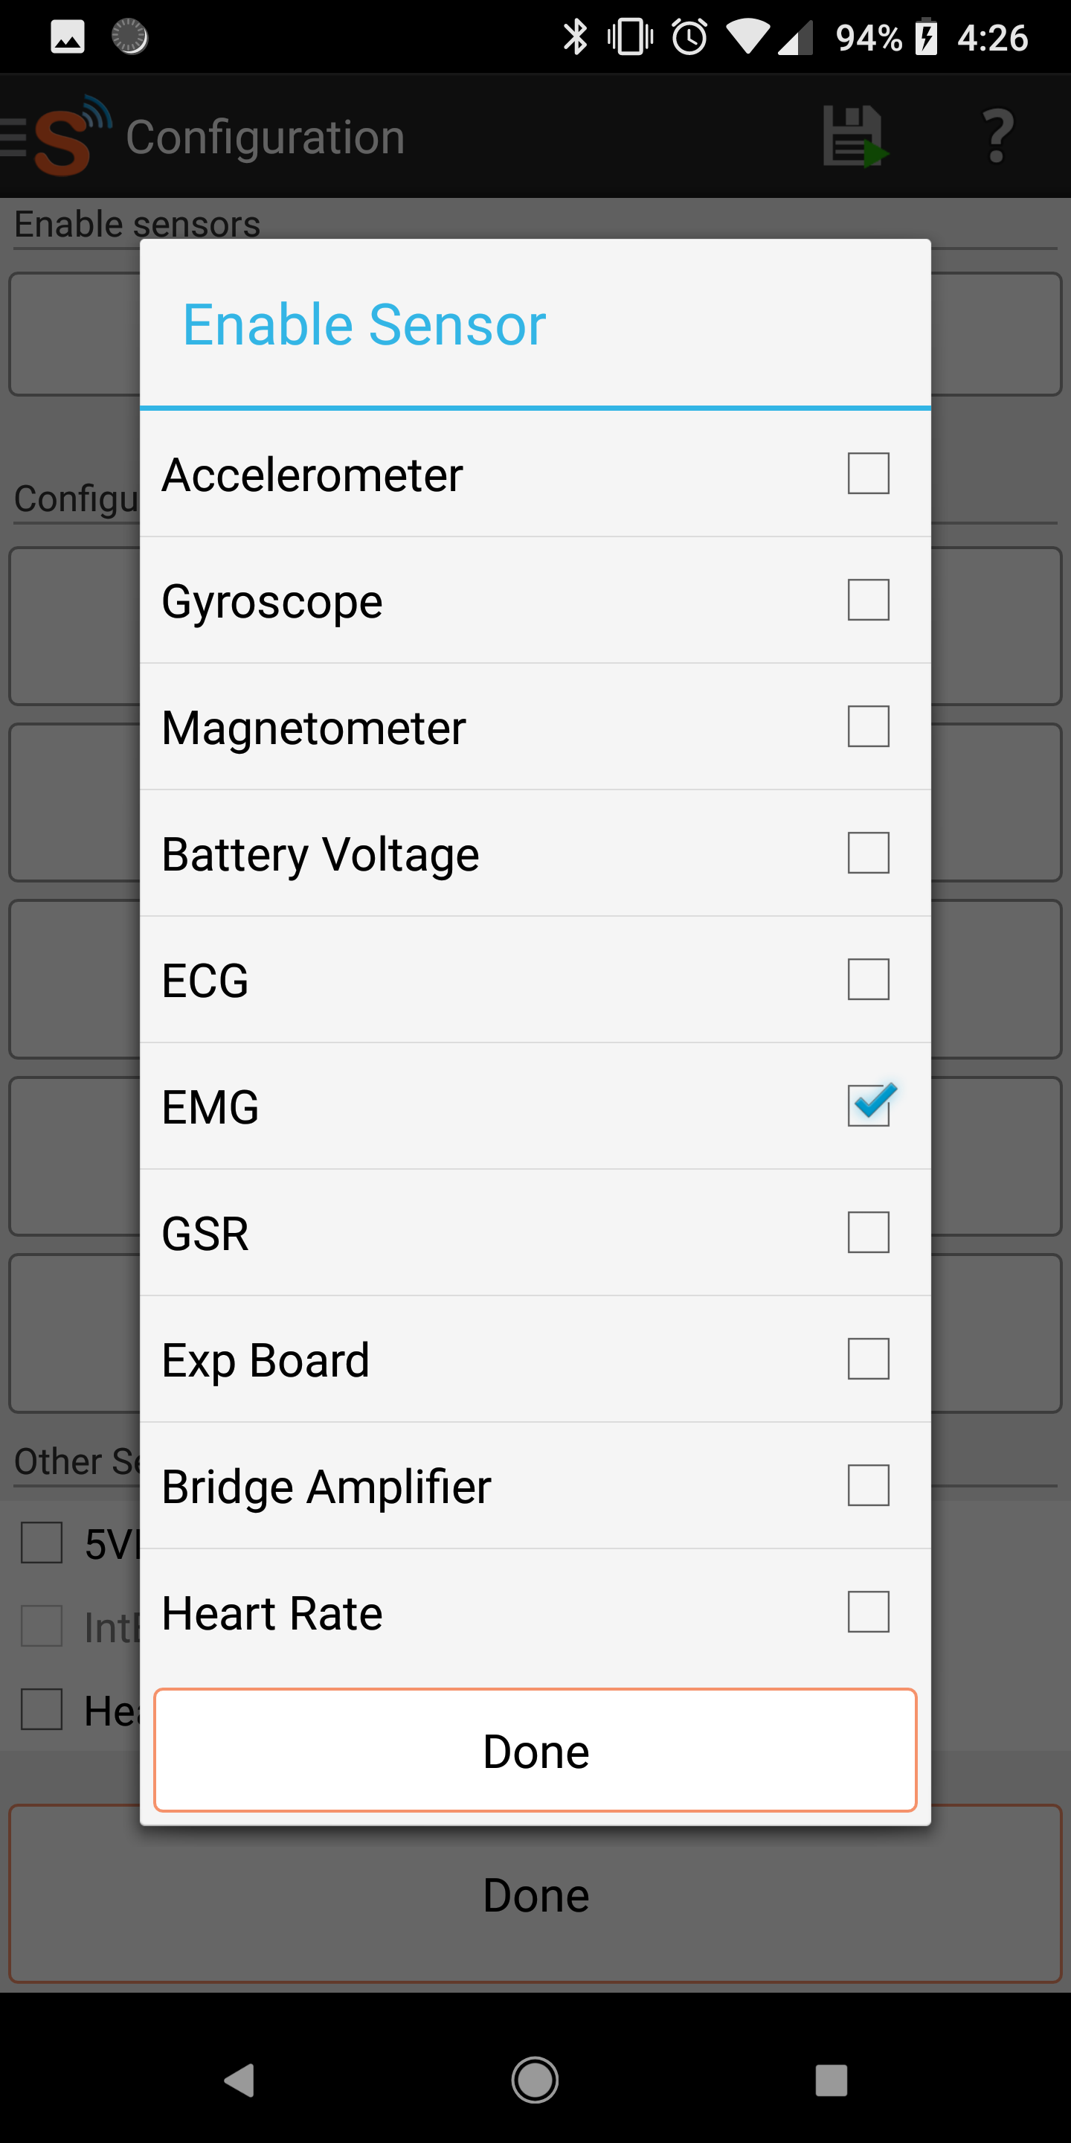This screenshot has height=2143, width=1071.
Task: Uncheck the EMG sensor checkbox
Action: 868,1106
